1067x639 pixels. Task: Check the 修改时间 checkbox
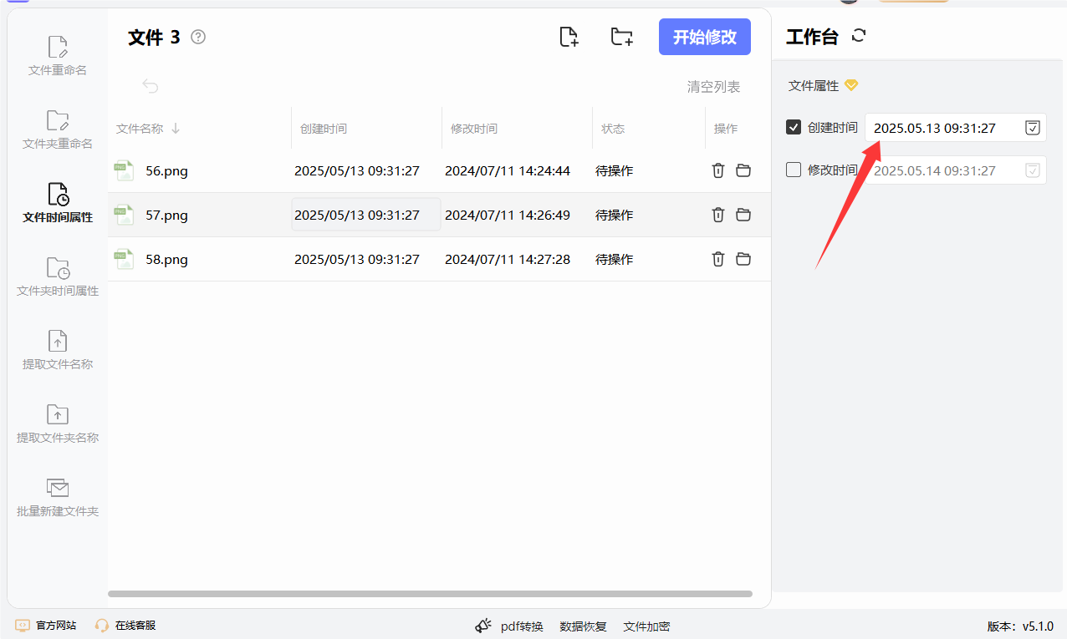pyautogui.click(x=794, y=170)
